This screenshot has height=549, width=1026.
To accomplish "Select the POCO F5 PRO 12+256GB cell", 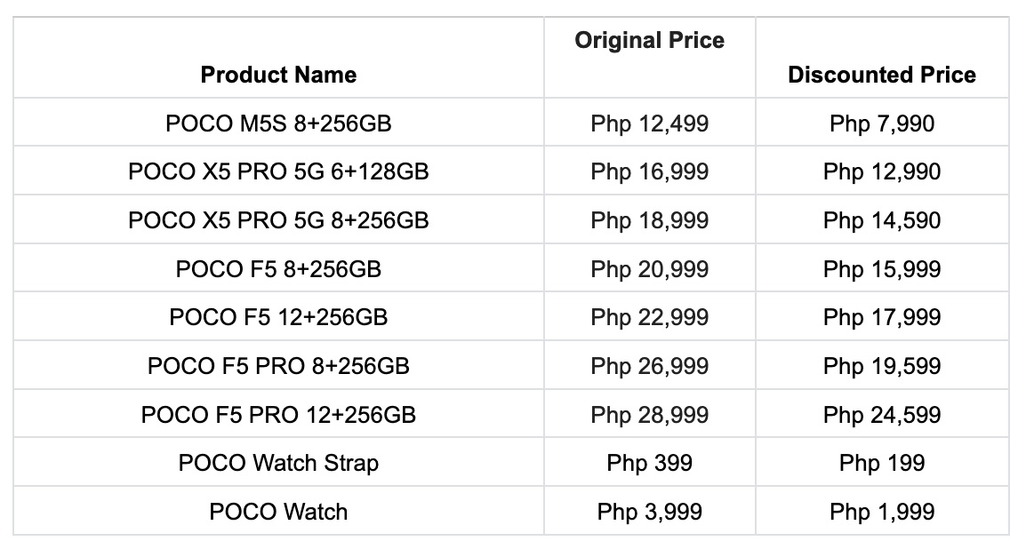I will click(x=279, y=414).
